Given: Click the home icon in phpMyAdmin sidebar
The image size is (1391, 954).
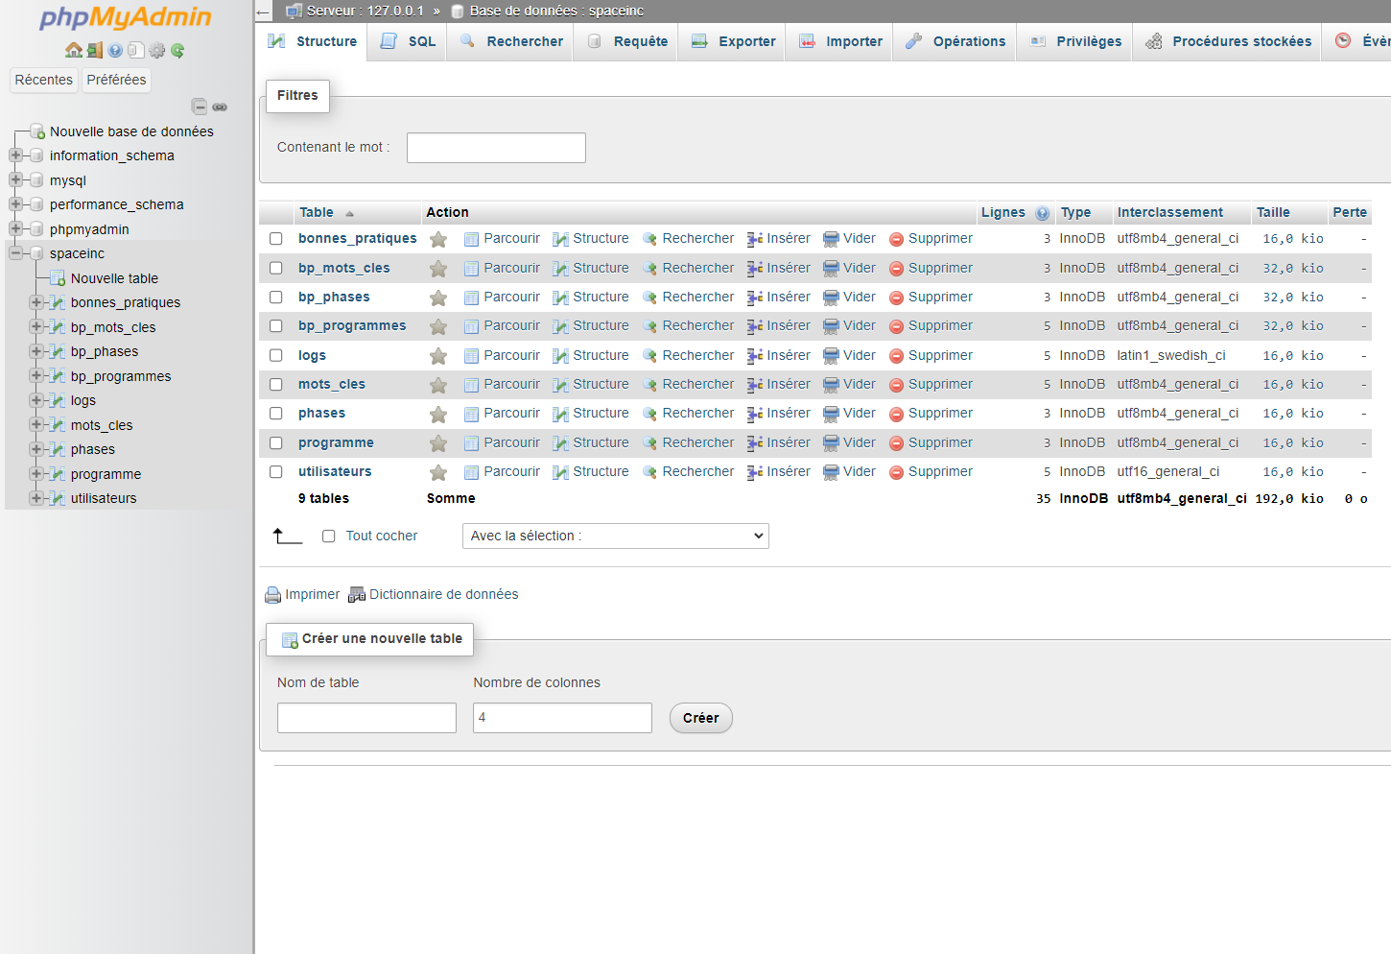Looking at the screenshot, I should [73, 51].
